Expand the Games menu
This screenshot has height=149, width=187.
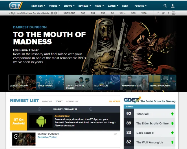click(113, 6)
